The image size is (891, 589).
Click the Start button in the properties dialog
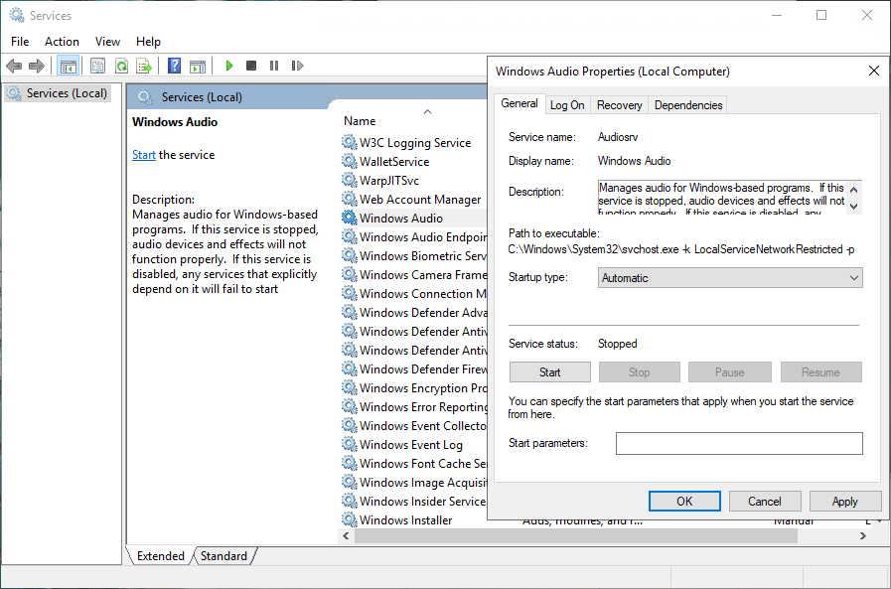(x=549, y=372)
